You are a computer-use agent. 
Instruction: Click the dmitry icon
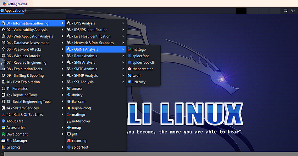(x=69, y=95)
